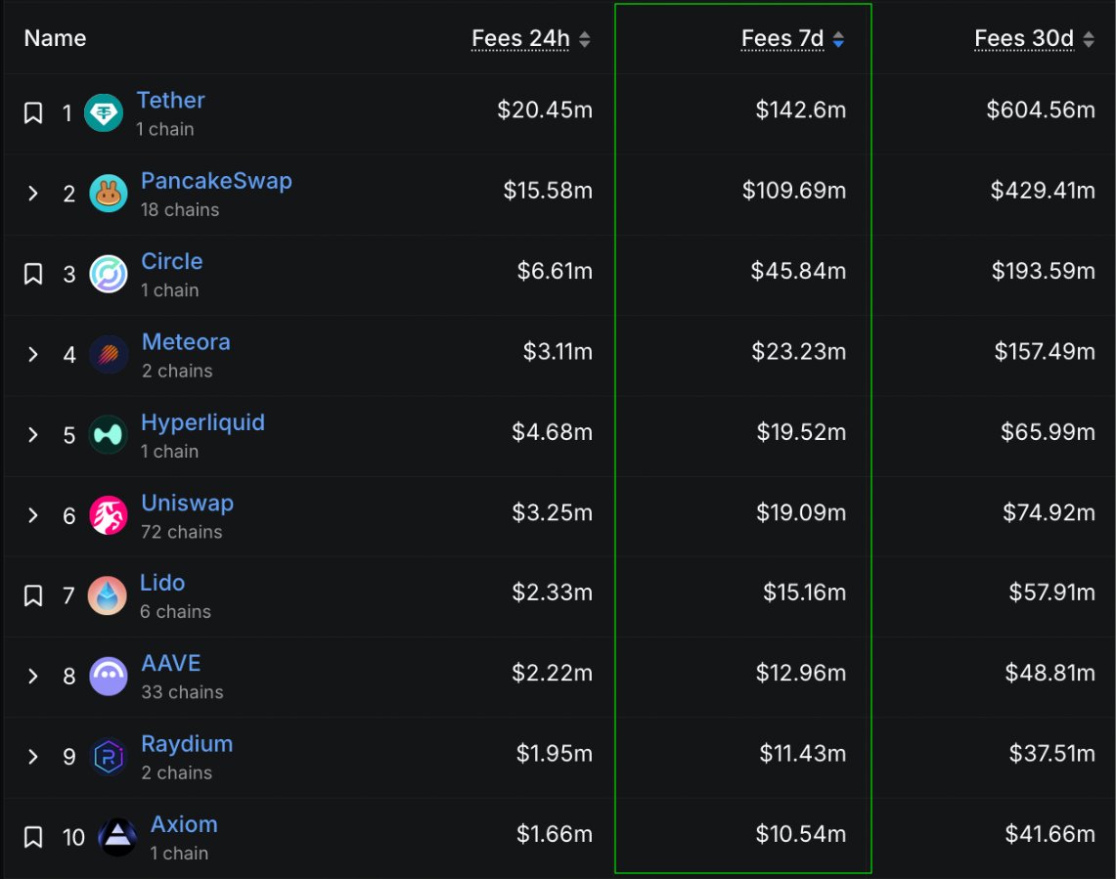Select Tether's $604.56m 30d fees value

point(1041,110)
